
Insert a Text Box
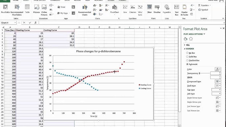(x=177, y=10)
